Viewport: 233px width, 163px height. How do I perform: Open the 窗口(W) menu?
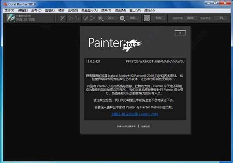coord(135,10)
